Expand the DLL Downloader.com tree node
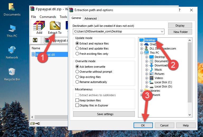The image size is (203, 137). point(141,48)
